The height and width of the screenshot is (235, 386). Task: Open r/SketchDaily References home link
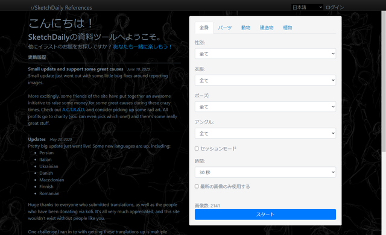point(61,8)
